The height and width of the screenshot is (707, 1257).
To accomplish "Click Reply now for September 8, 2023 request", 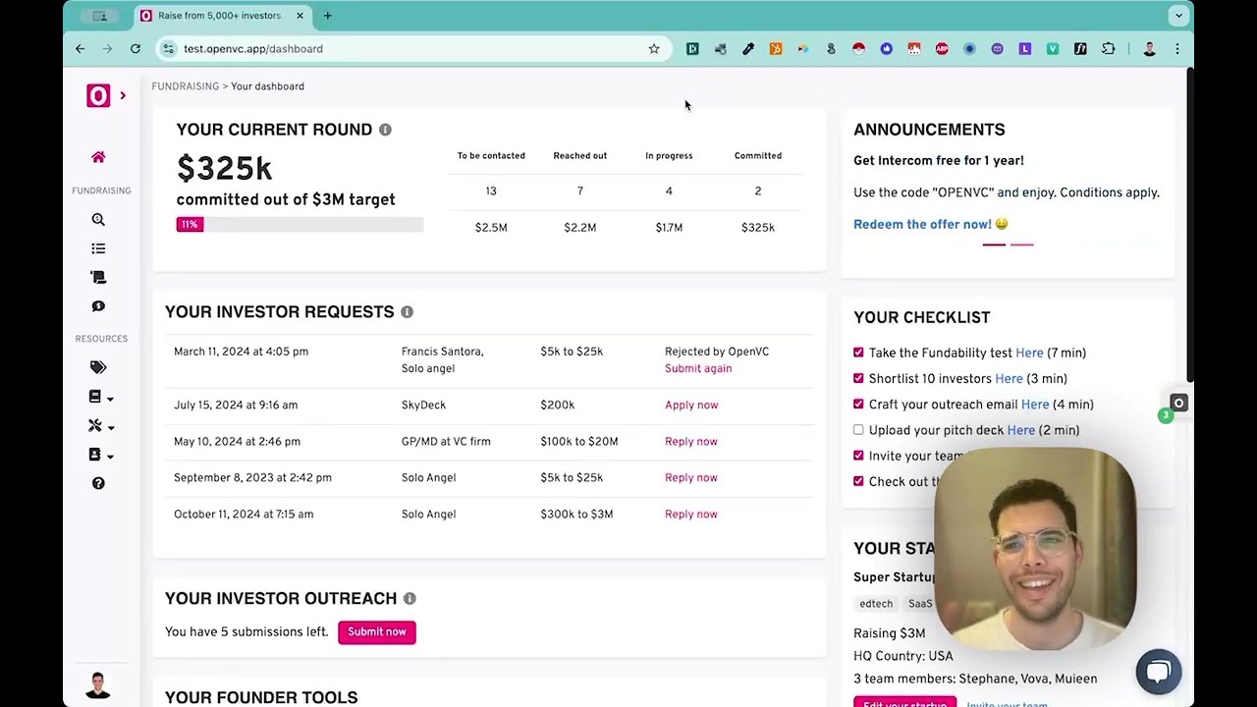I will (x=691, y=478).
